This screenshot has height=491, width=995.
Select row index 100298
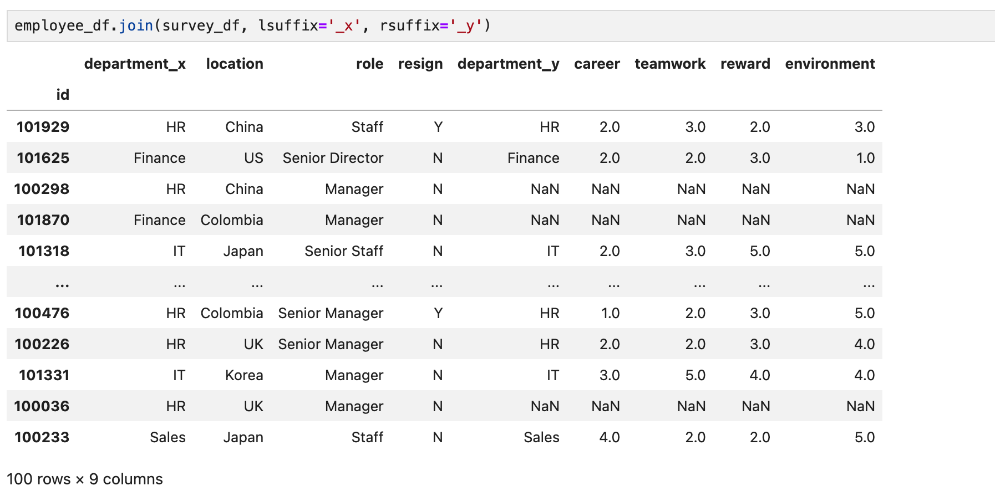[42, 189]
